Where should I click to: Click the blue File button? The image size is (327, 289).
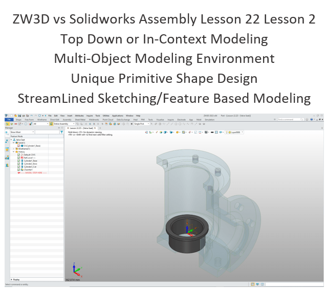pos(9,120)
